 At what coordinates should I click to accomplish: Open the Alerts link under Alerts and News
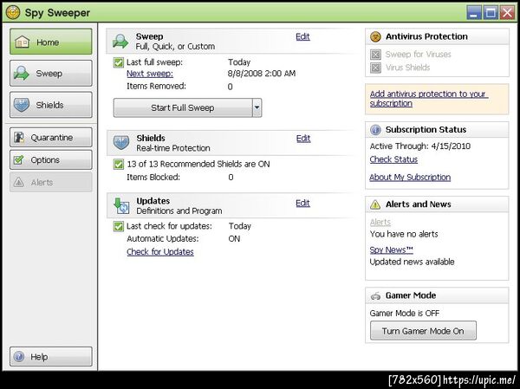tap(380, 222)
